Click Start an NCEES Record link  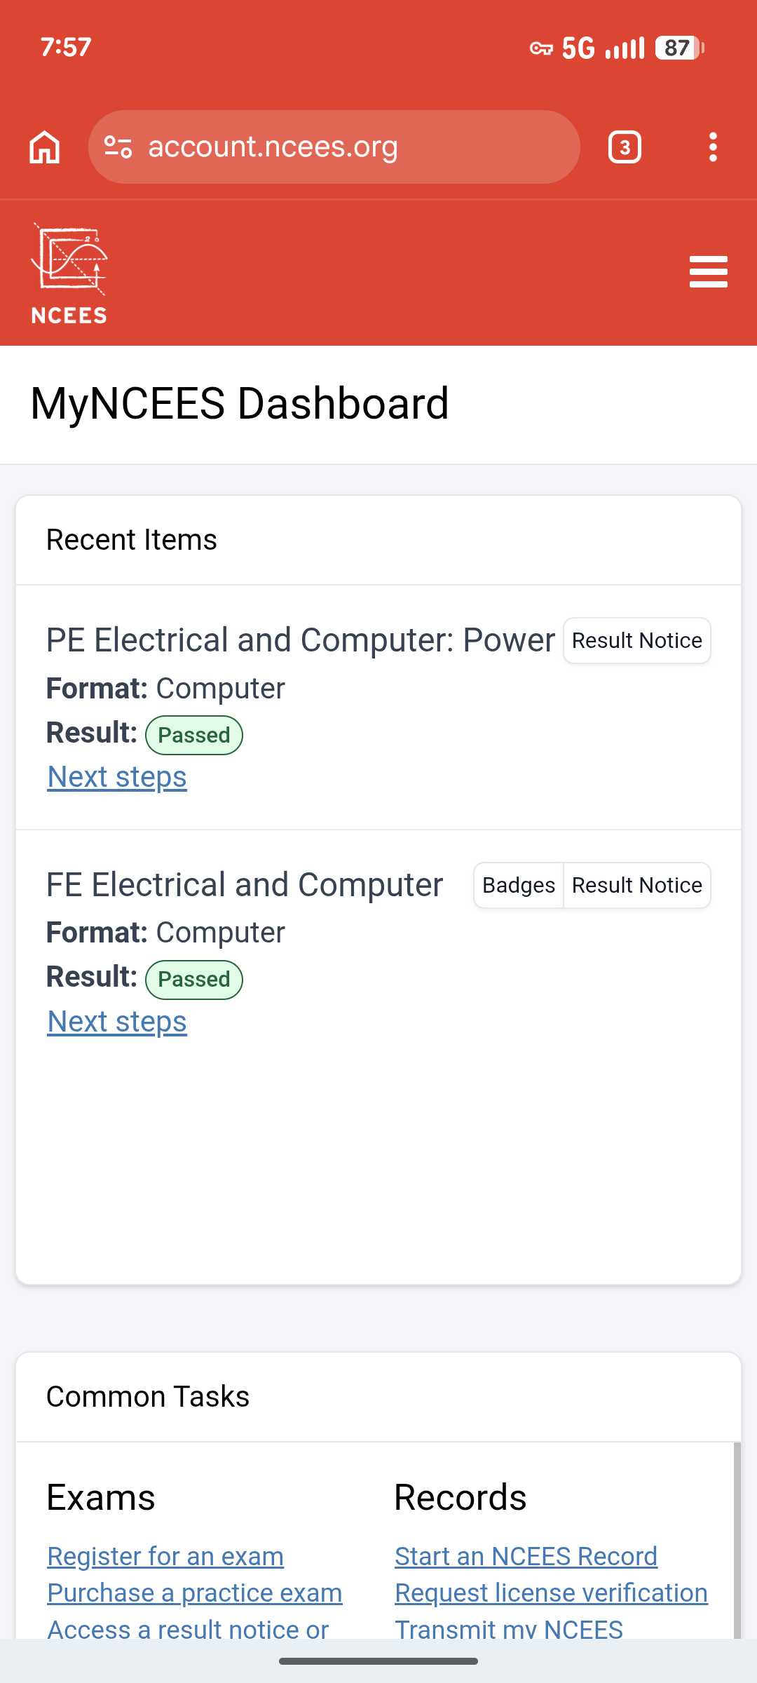tap(526, 1556)
